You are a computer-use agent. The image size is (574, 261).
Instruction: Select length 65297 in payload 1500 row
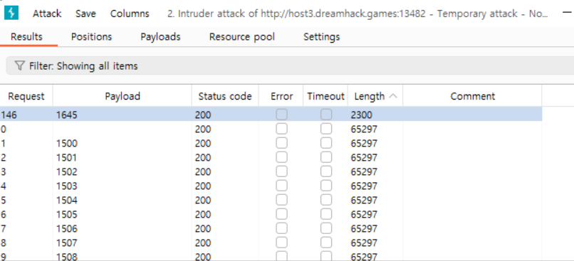(364, 144)
